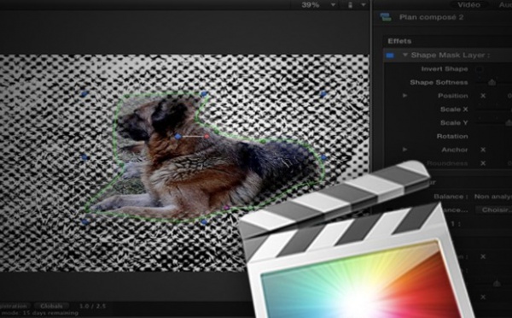Collapse the Shape Mask Layer disclosure triangle
The width and height of the screenshot is (512, 318).
coord(405,55)
